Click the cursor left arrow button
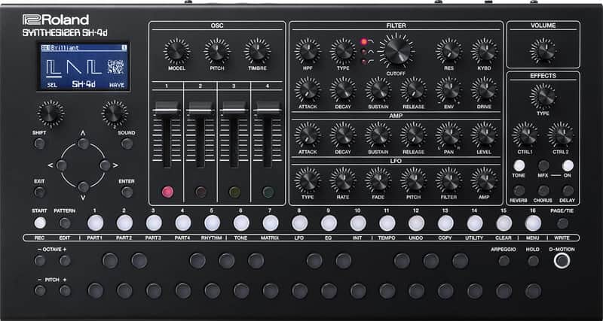This screenshot has width=603, height=321. [62, 165]
